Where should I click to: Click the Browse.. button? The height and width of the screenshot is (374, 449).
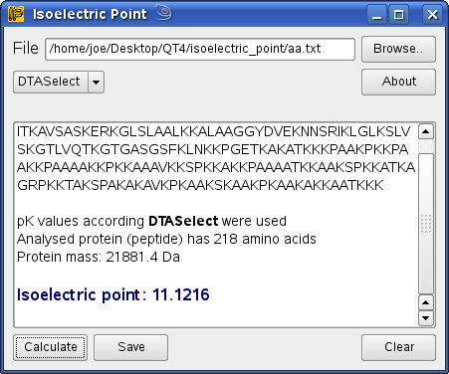(398, 49)
